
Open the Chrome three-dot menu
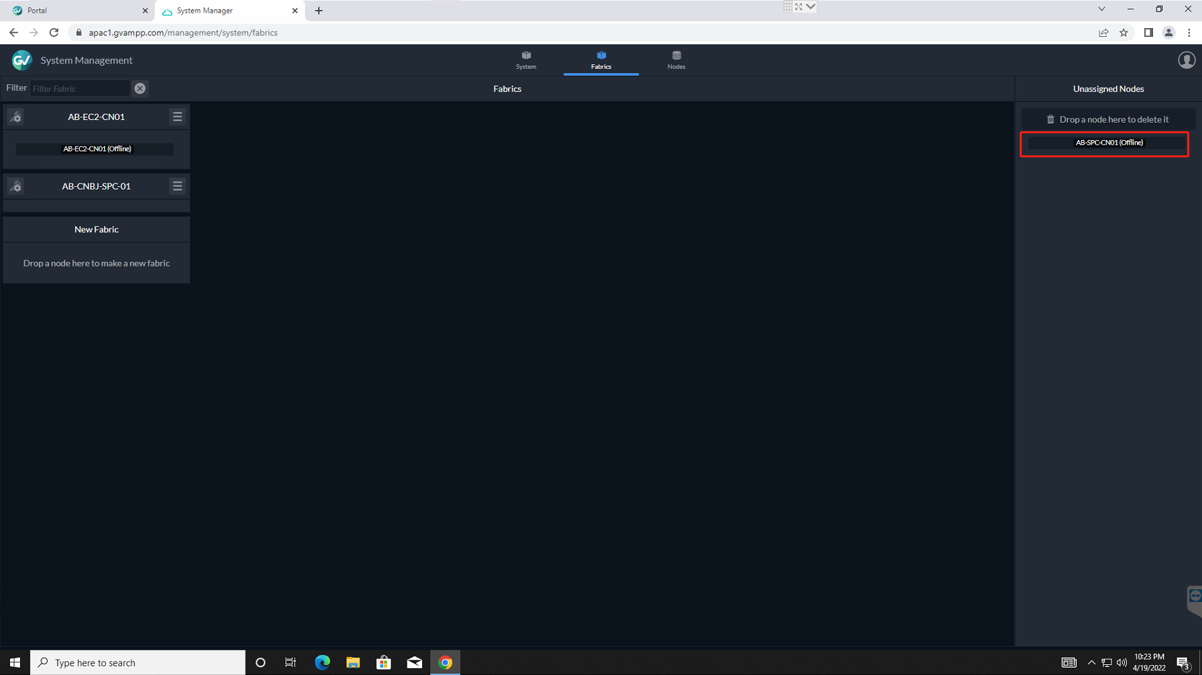click(1189, 33)
